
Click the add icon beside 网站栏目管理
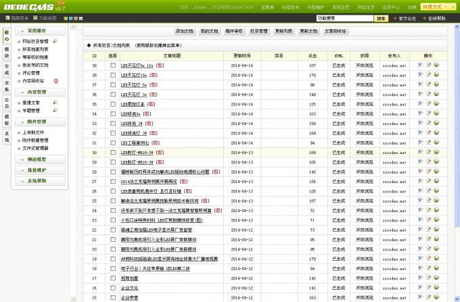pyautogui.click(x=55, y=41)
